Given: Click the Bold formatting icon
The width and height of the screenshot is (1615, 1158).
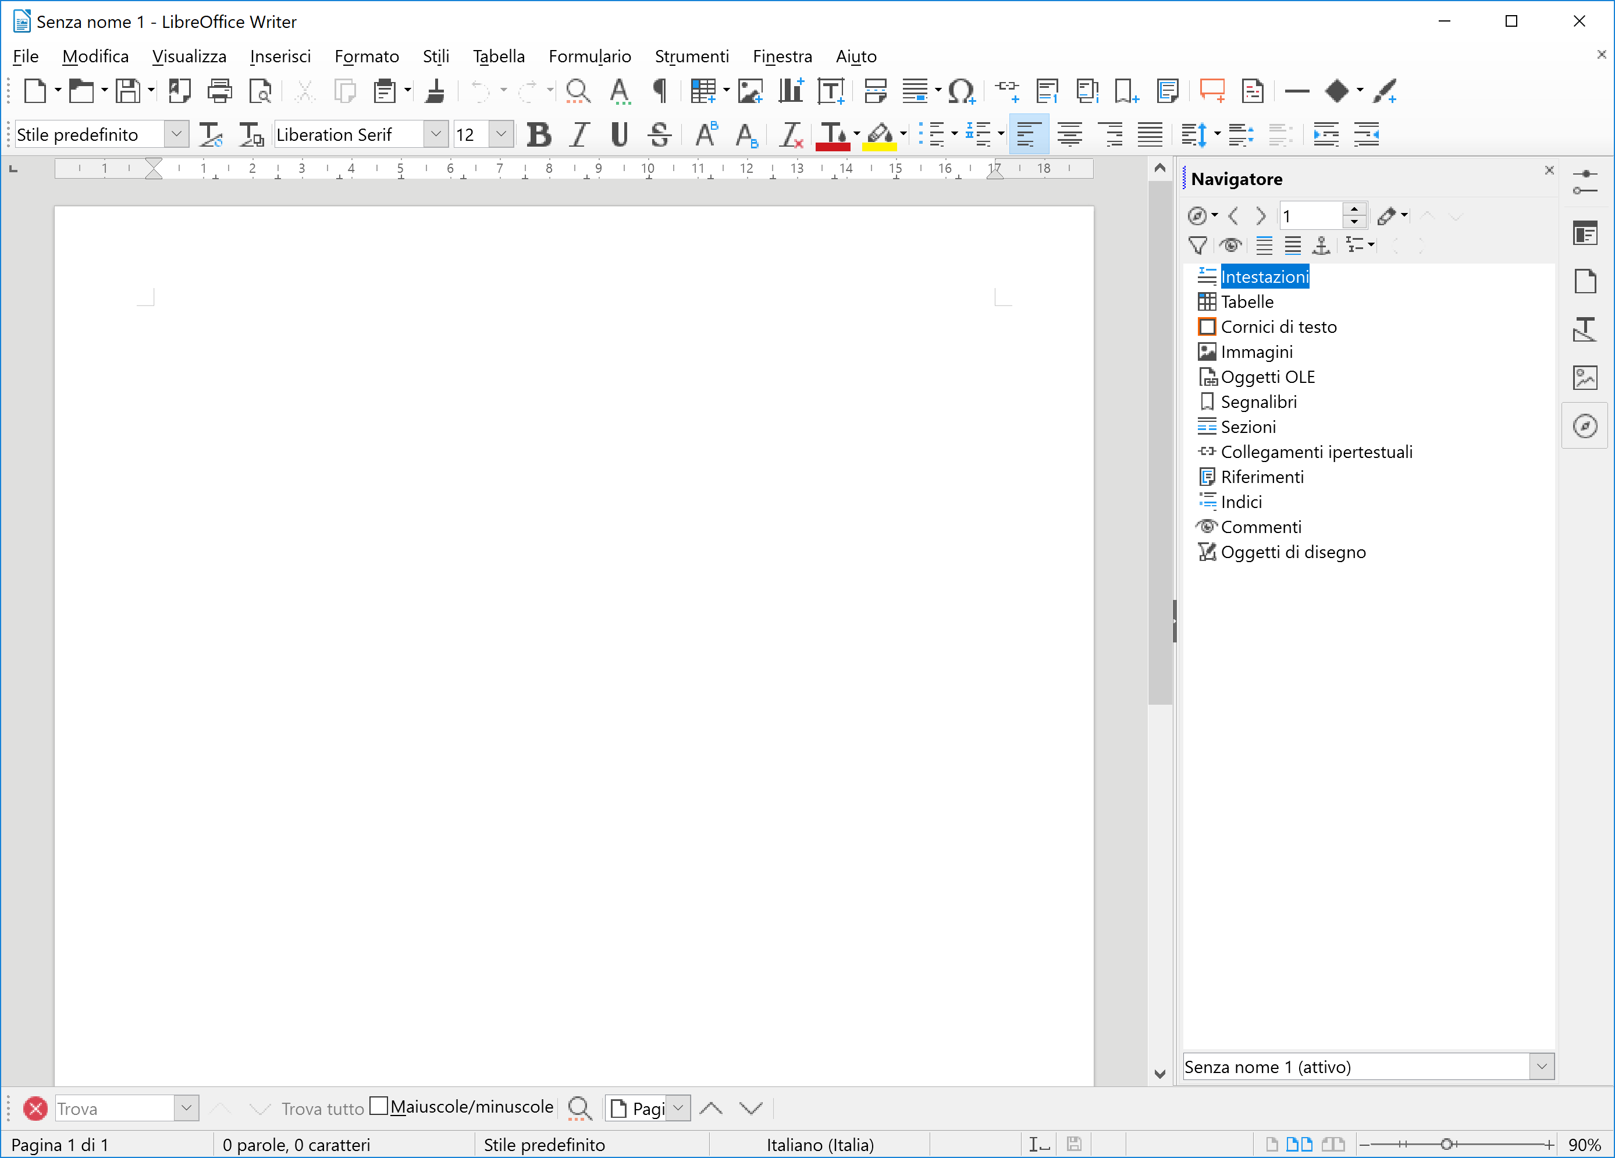Looking at the screenshot, I should (x=539, y=134).
